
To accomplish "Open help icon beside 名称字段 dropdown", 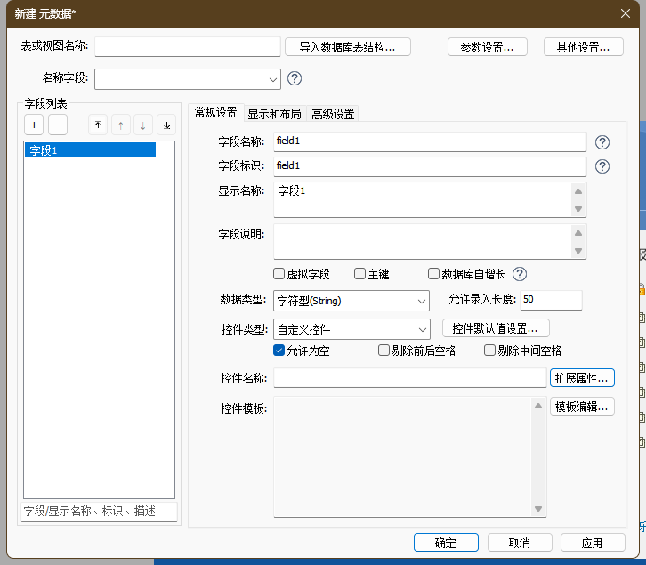I will (x=295, y=78).
